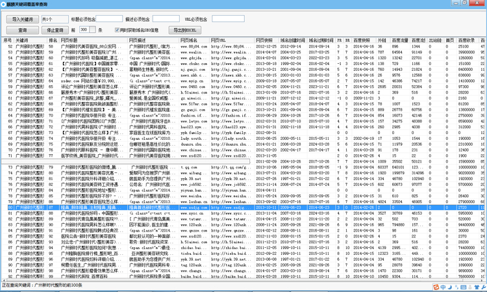This screenshot has height=292, width=487.
Task: Open the soft keyboard icon in the Sogou bar
Action: click(x=464, y=287)
